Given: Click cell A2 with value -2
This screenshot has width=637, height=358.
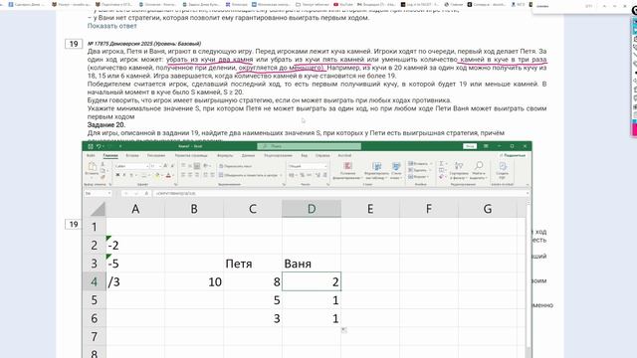Looking at the screenshot, I should [x=135, y=246].
